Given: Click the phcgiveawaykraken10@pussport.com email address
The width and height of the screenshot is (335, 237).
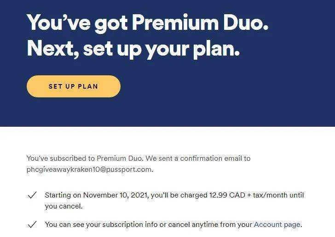Looking at the screenshot, I should [x=89, y=169].
